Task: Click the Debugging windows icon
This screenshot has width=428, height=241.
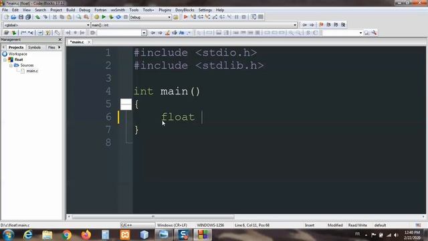Action: tap(253, 17)
